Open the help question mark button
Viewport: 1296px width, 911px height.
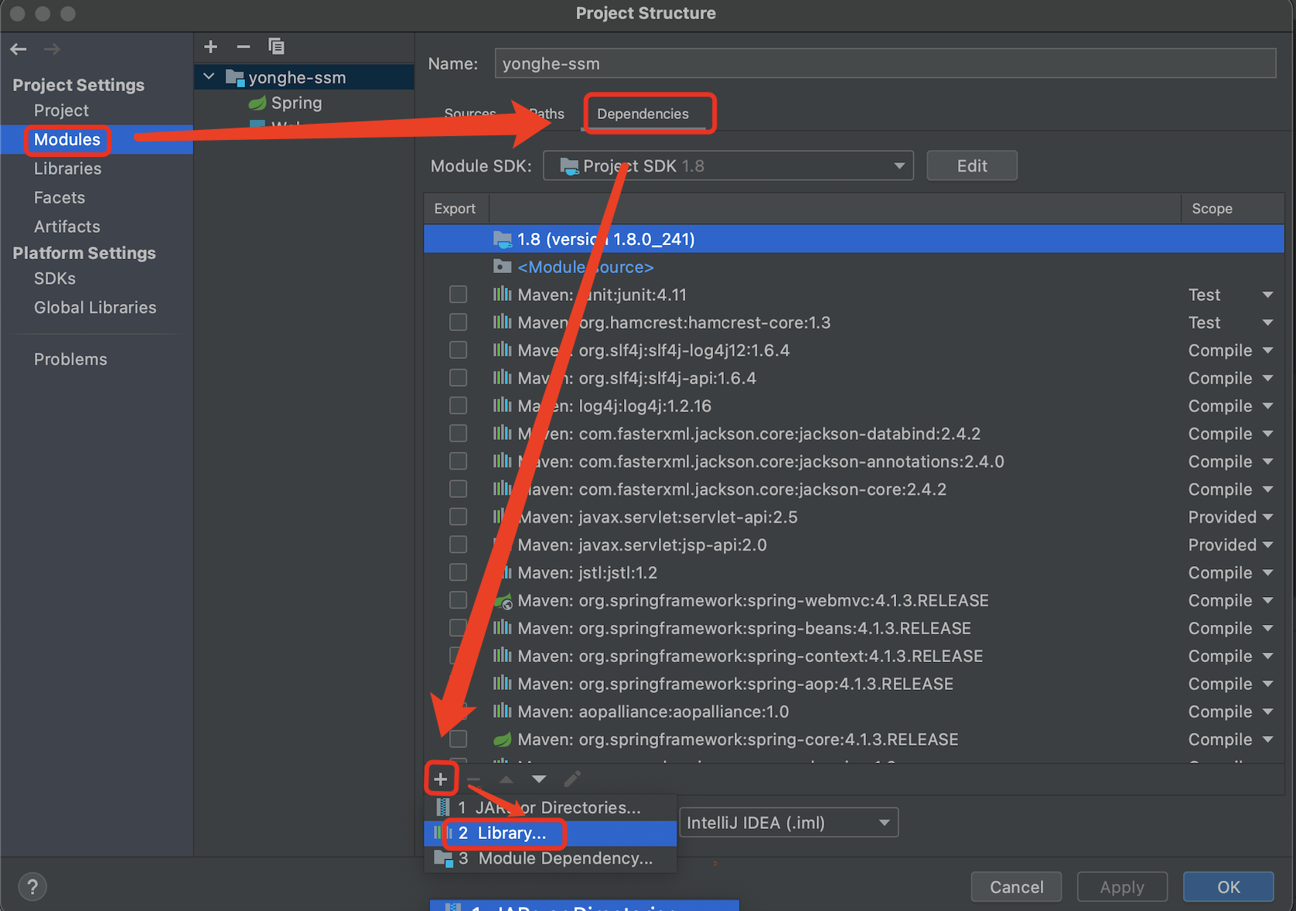(32, 886)
